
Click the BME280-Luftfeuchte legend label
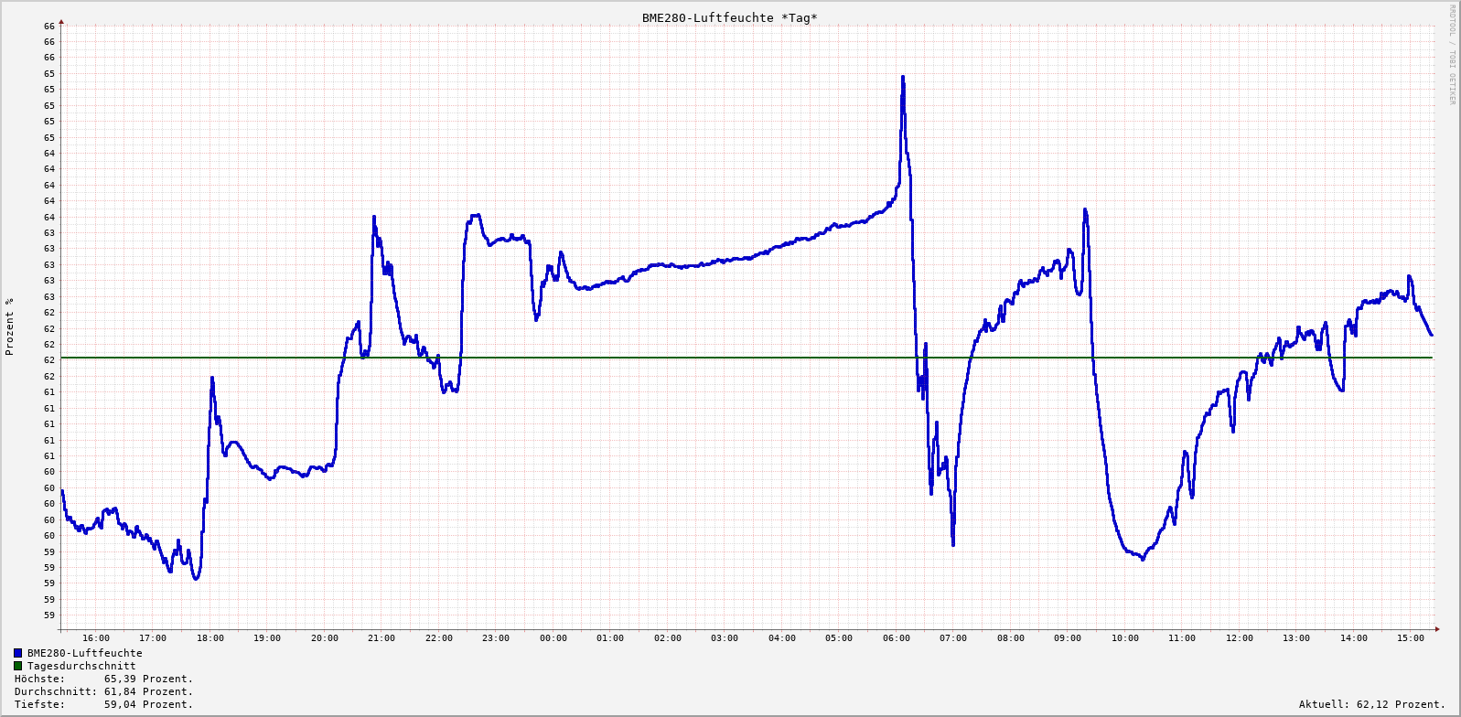pos(84,653)
